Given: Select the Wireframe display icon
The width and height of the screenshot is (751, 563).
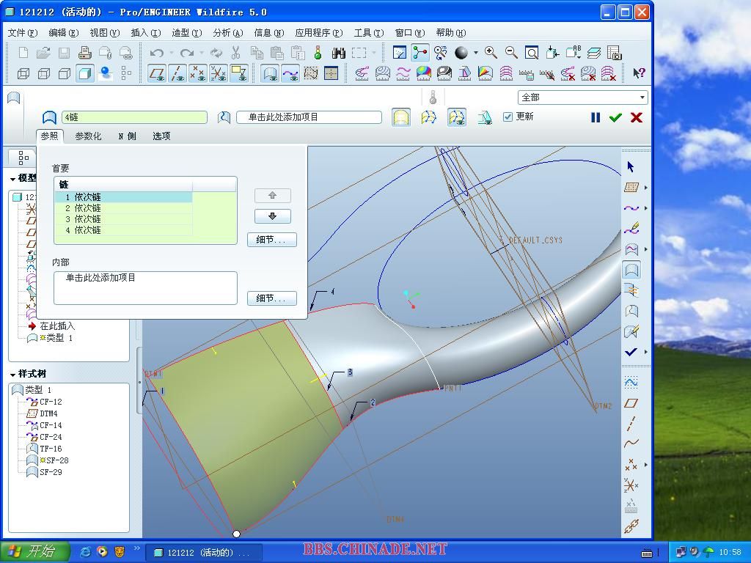Looking at the screenshot, I should (23, 73).
